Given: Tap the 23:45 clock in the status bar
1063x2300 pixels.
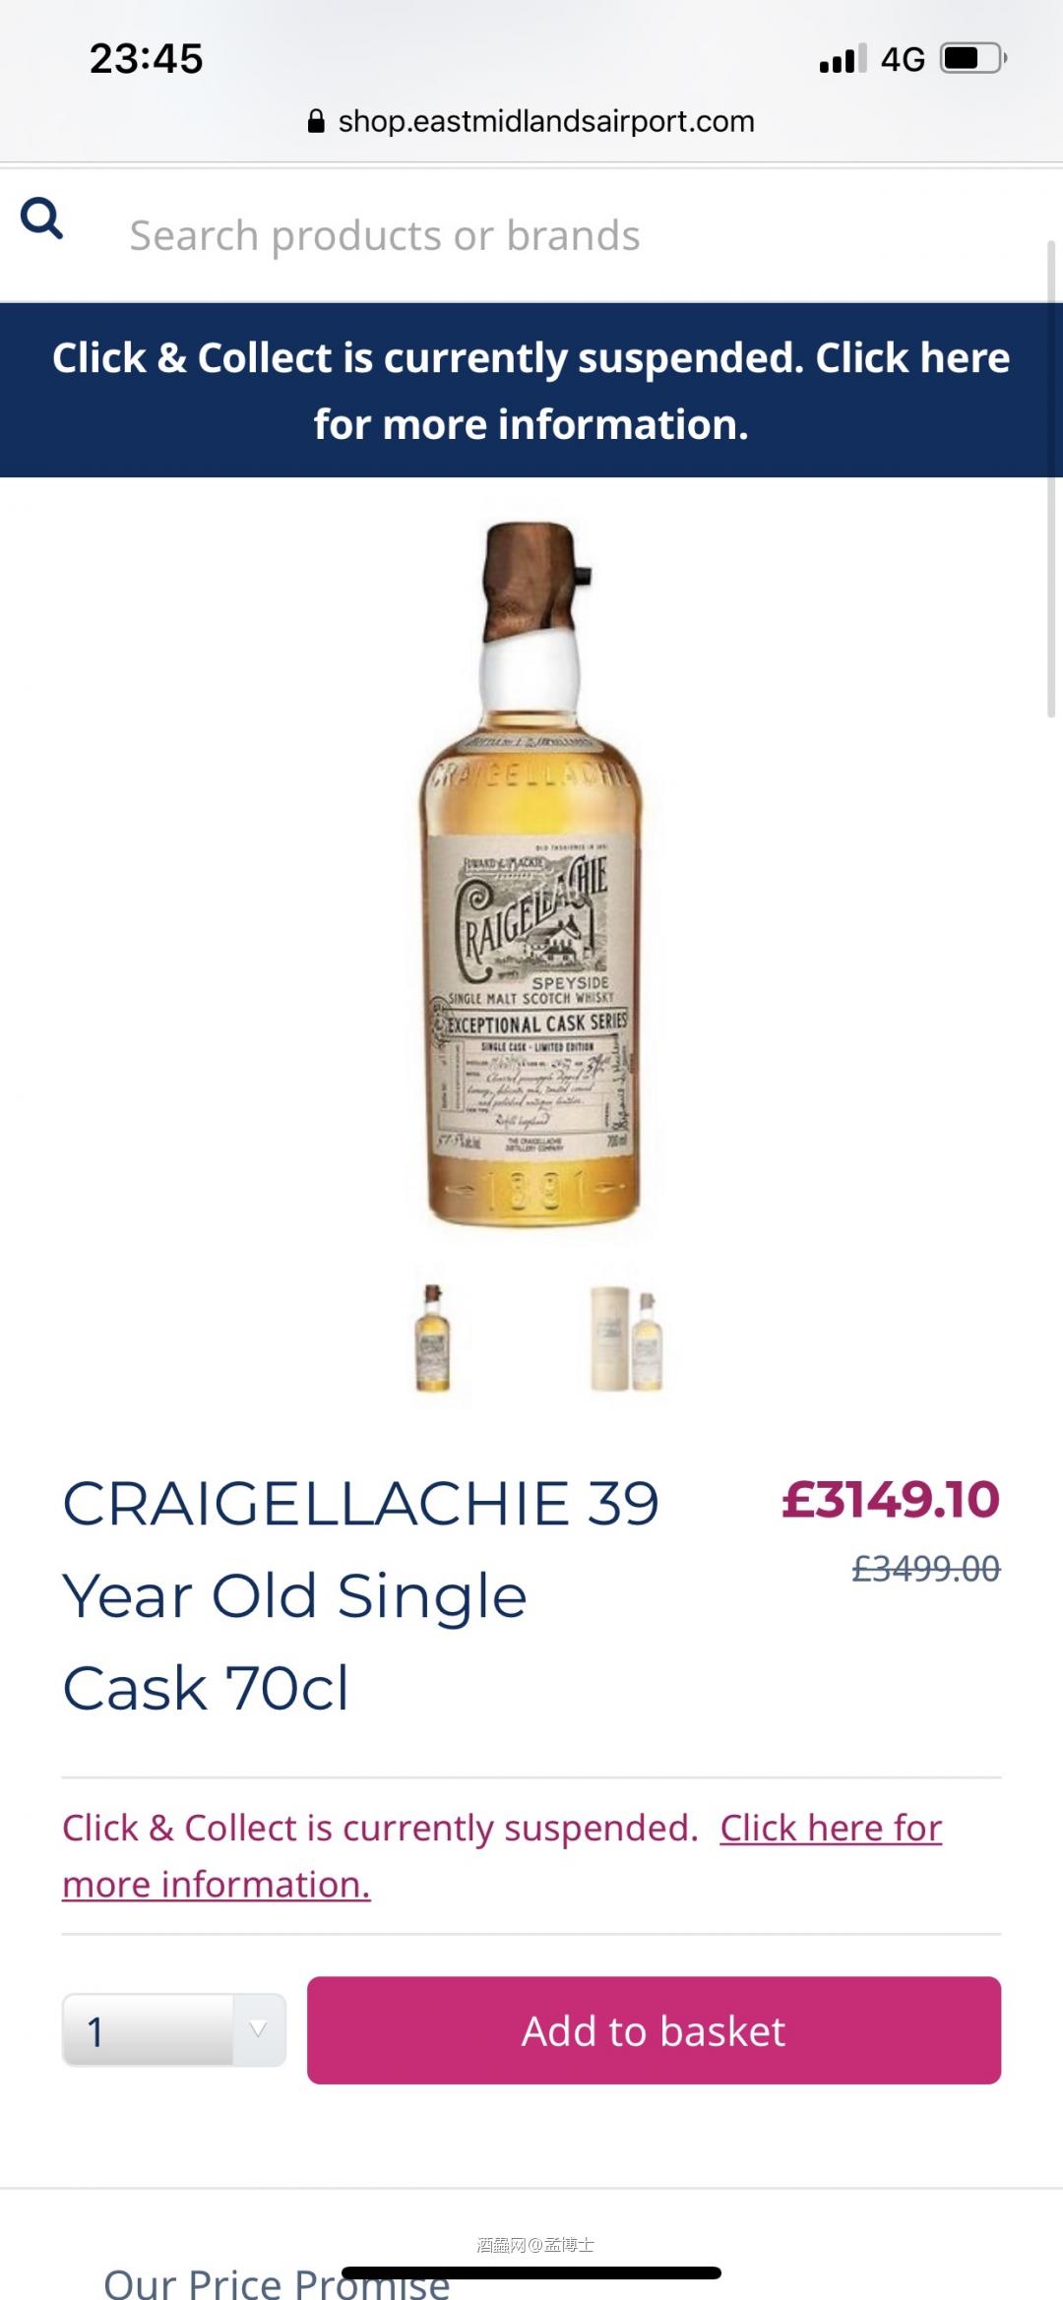Looking at the screenshot, I should 146,59.
